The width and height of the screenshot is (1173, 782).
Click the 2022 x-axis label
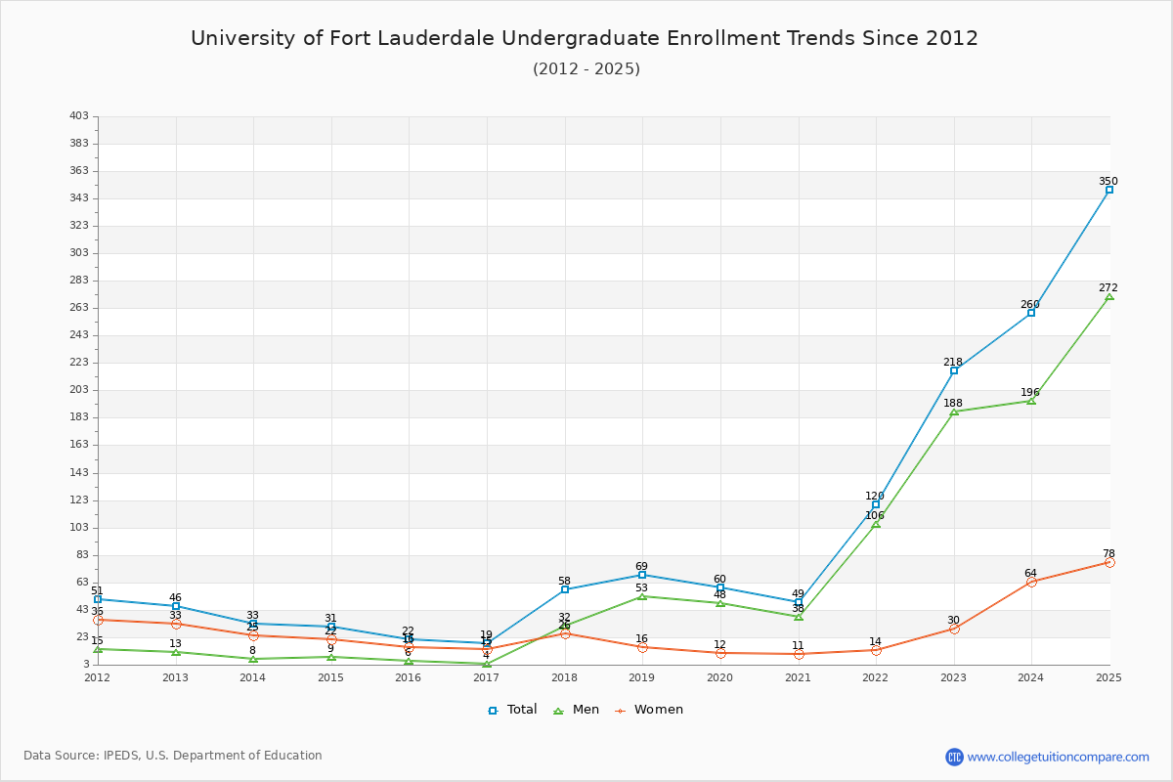(x=876, y=677)
